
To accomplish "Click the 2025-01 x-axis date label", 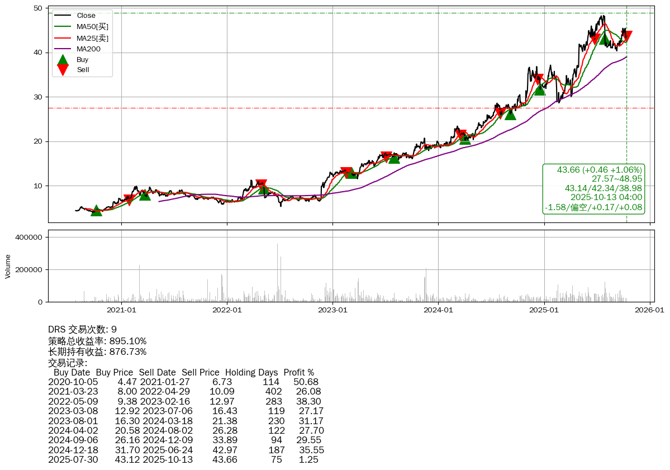I will (x=544, y=309).
